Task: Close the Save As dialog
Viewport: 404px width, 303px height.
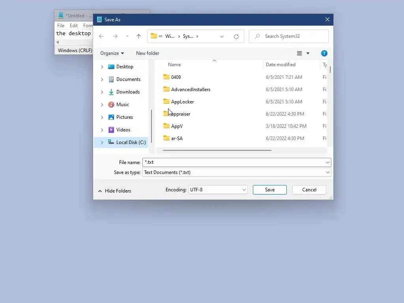Action: tap(327, 20)
